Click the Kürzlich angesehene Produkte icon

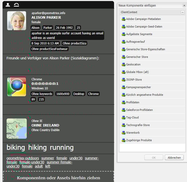pos(123,95)
